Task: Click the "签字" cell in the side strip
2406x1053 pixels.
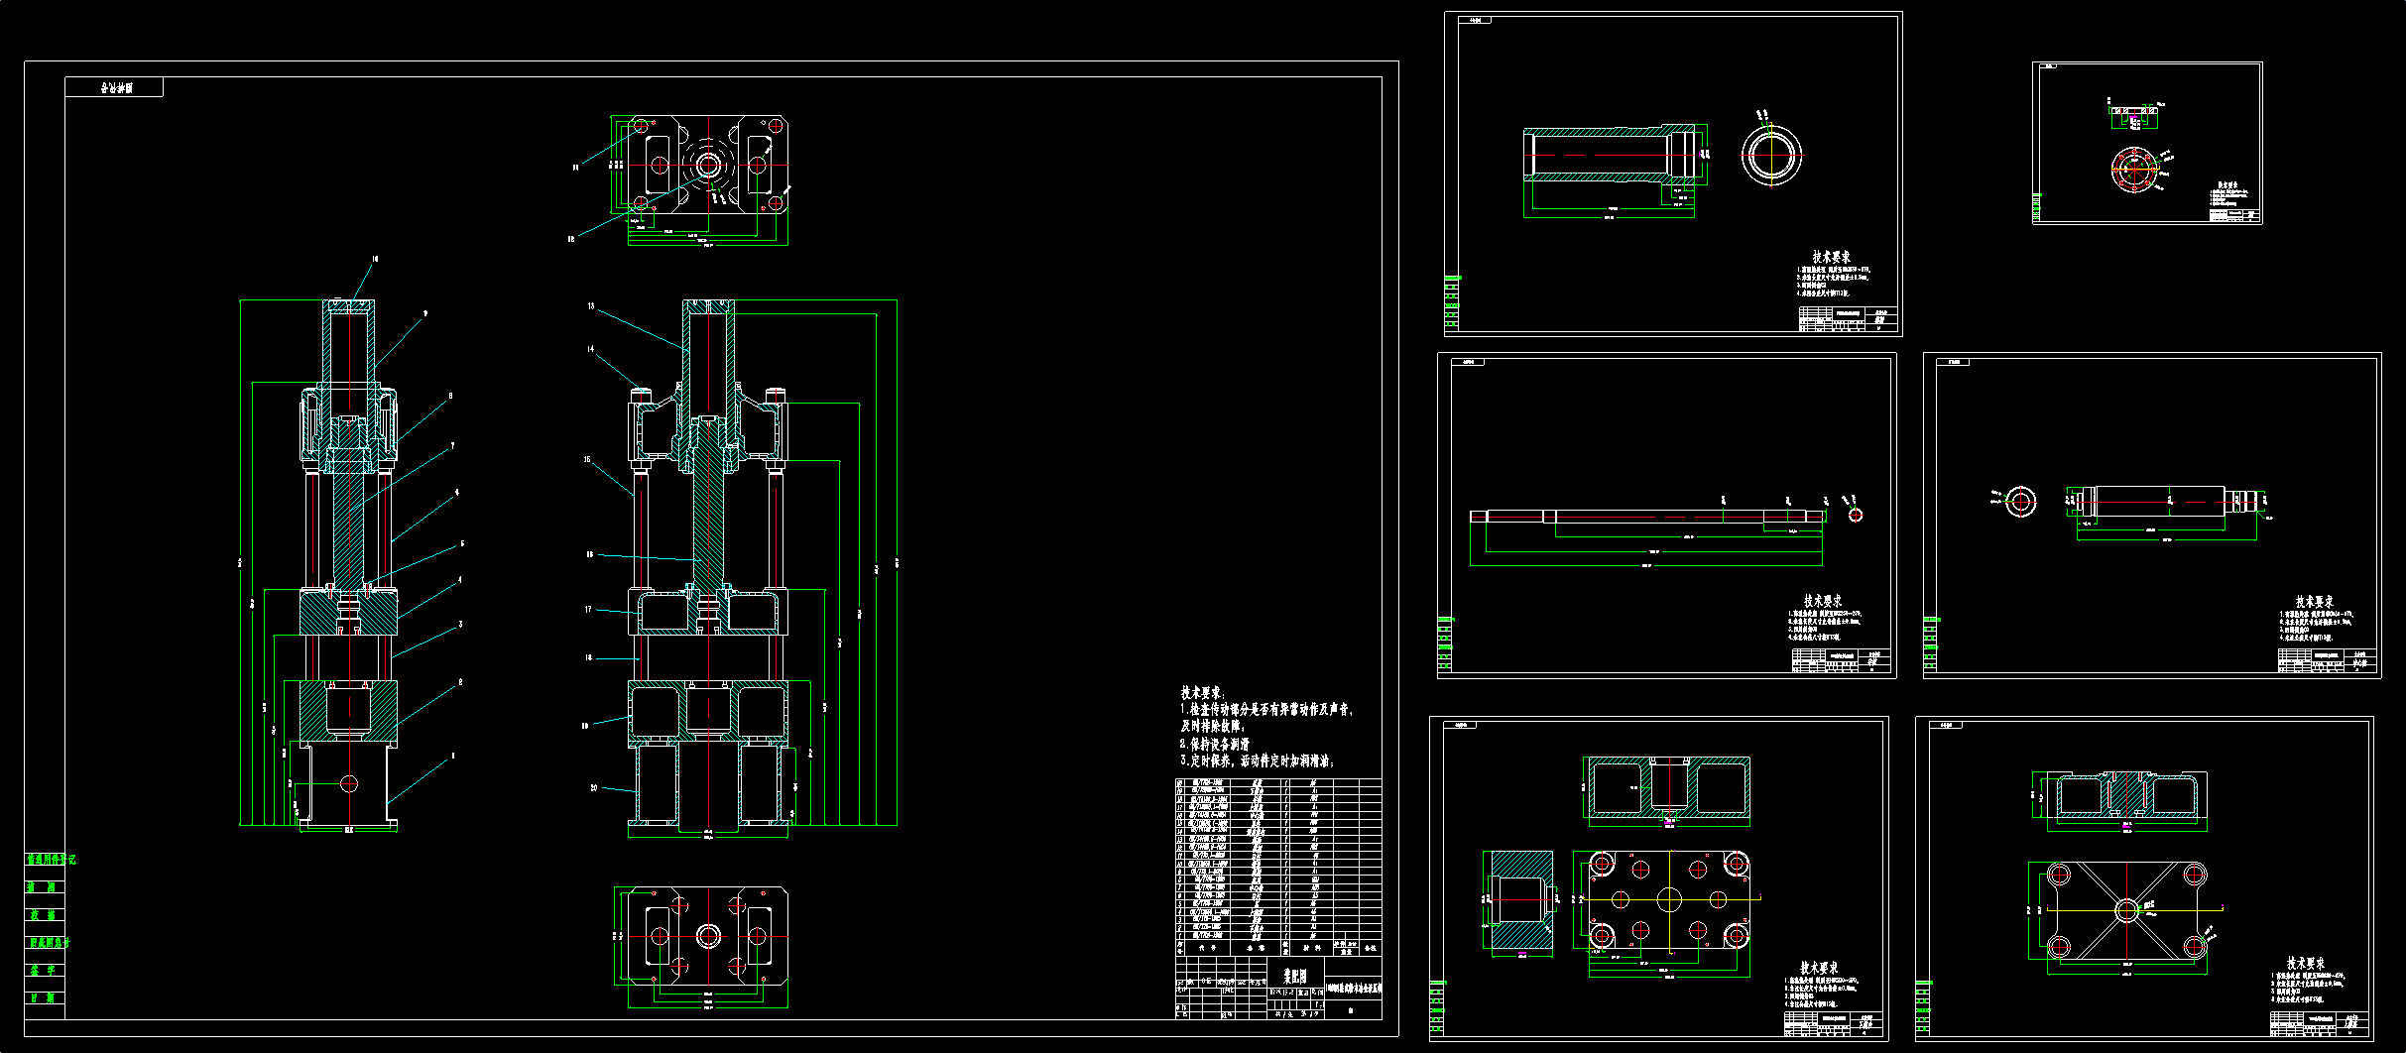Action: click(x=44, y=970)
